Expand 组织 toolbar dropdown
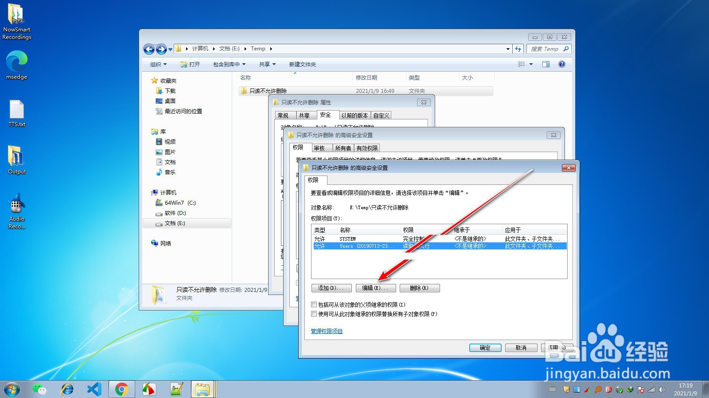The image size is (709, 398). click(158, 64)
